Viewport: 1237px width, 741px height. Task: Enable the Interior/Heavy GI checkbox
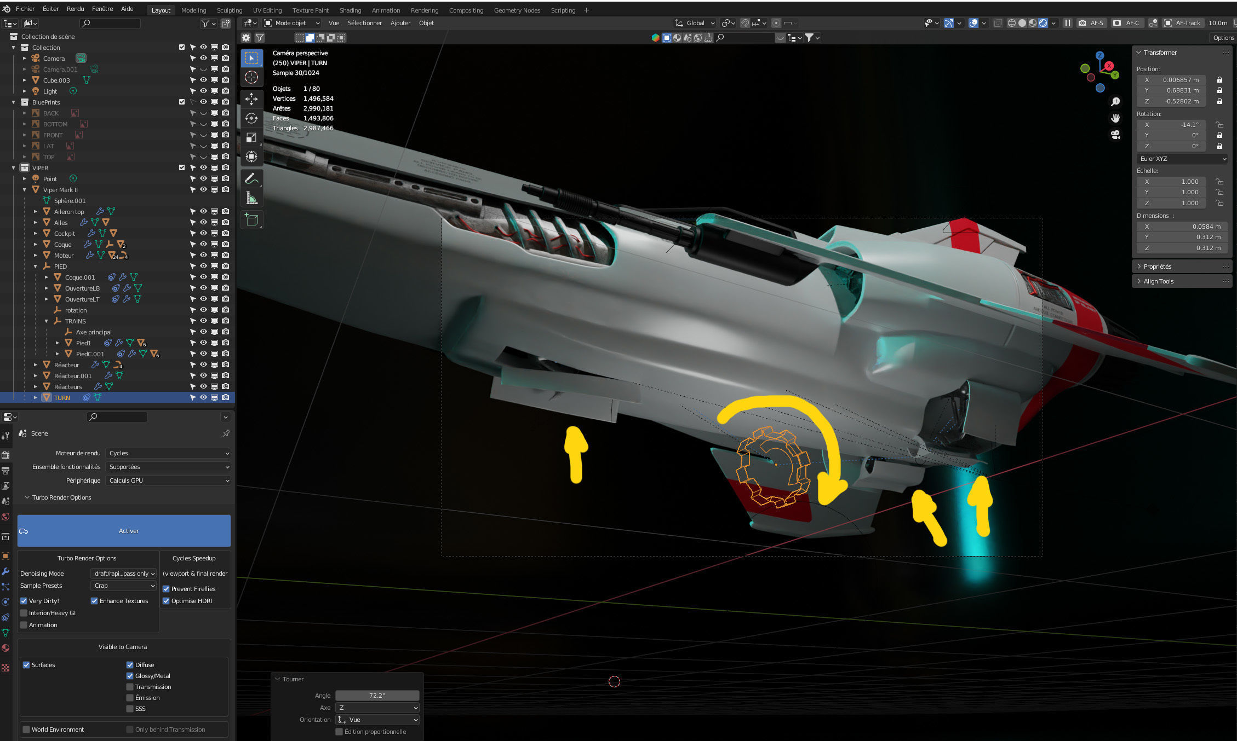click(24, 613)
